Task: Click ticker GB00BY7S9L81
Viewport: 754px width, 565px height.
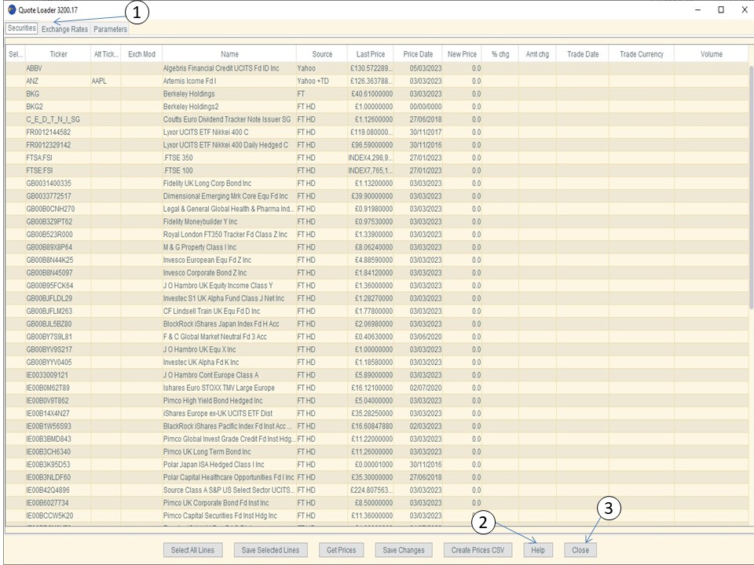Action: pyautogui.click(x=58, y=337)
